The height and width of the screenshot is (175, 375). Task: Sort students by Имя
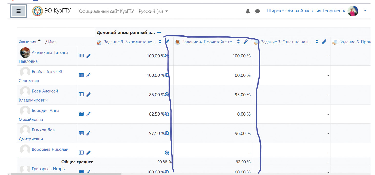(x=52, y=42)
